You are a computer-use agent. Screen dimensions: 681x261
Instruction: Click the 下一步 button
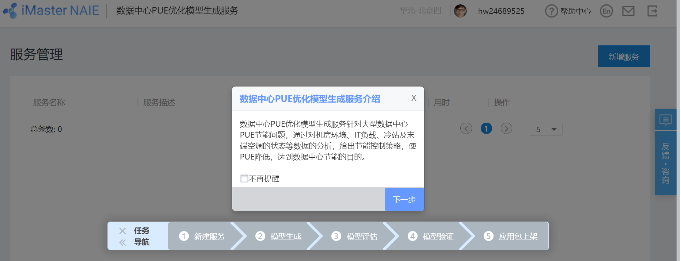coord(404,199)
